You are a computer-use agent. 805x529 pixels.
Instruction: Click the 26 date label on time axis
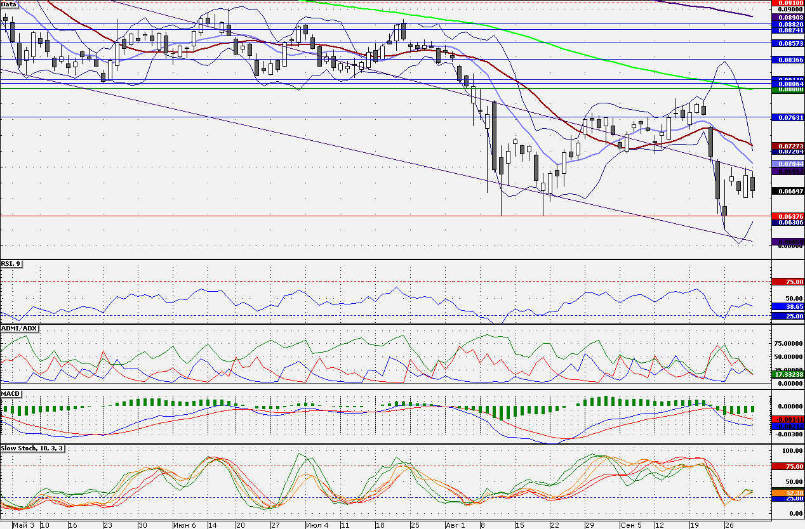[729, 525]
